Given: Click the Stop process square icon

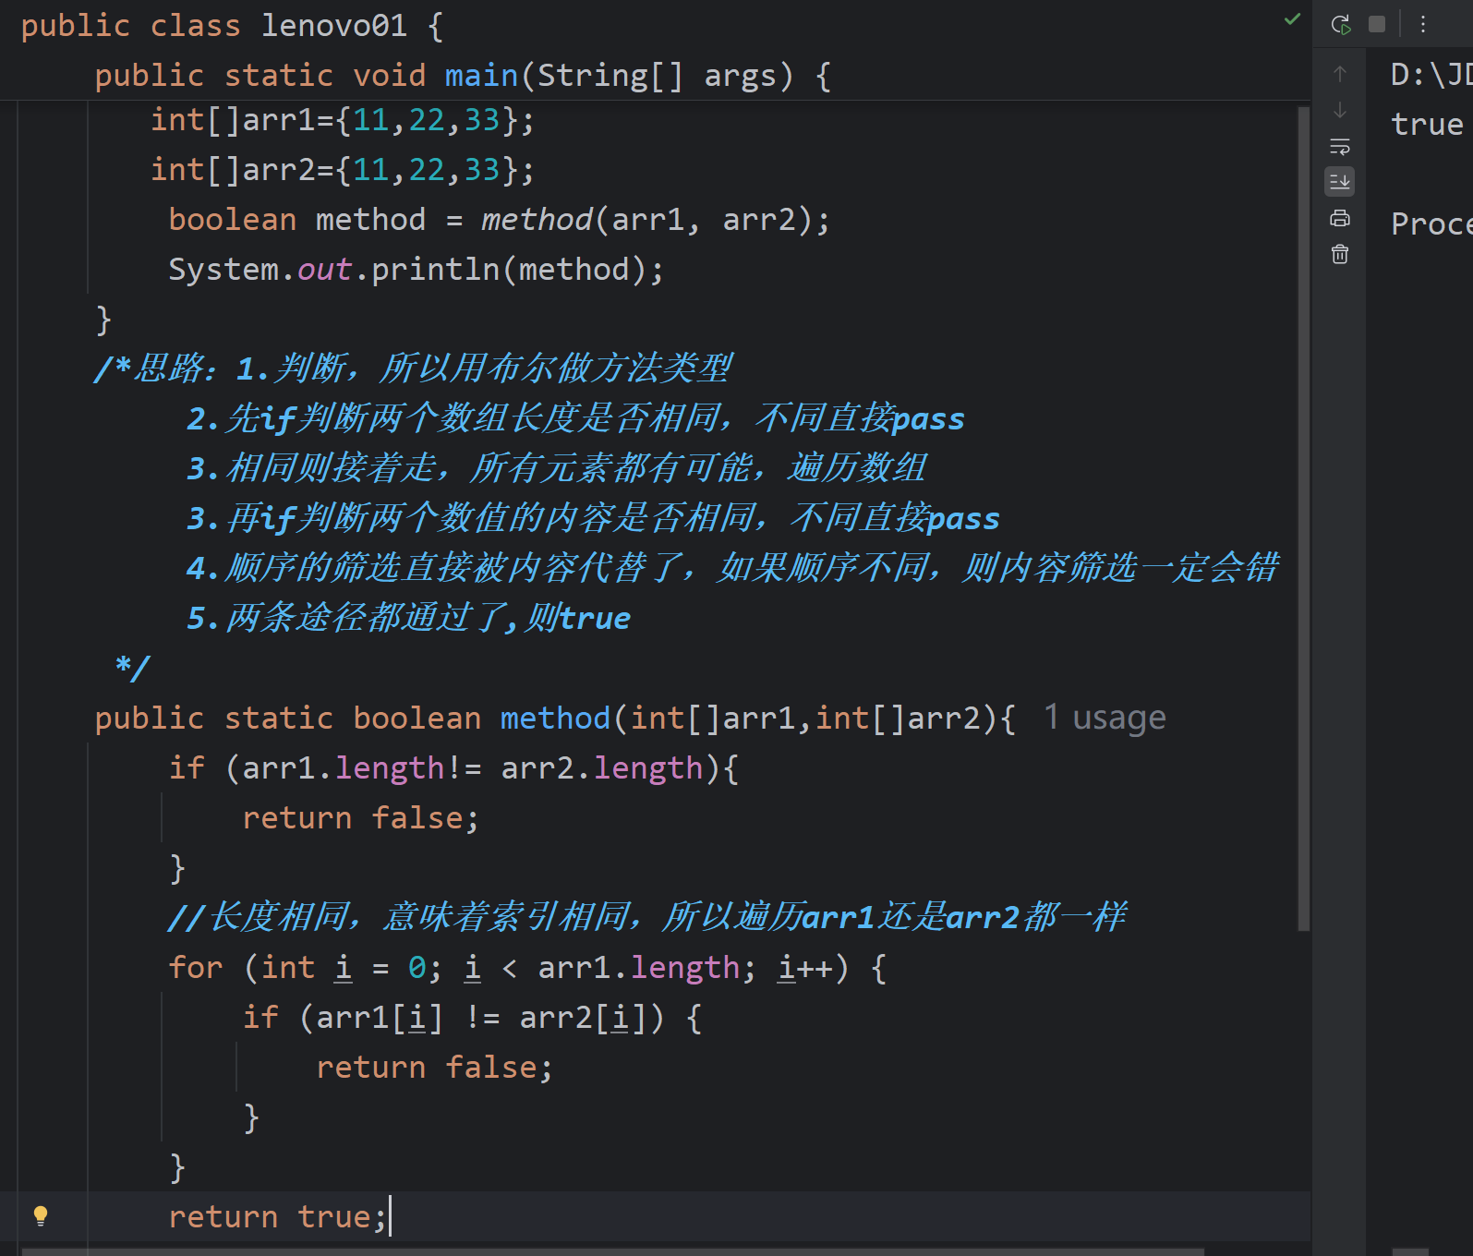Looking at the screenshot, I should (x=1377, y=24).
